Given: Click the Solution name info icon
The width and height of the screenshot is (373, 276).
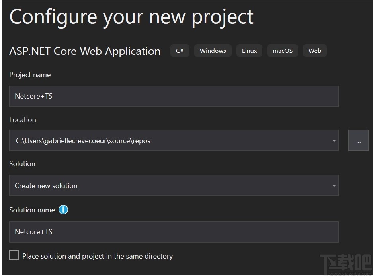Looking at the screenshot, I should [63, 210].
